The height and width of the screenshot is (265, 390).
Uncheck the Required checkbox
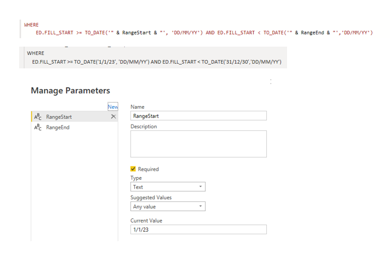point(133,169)
